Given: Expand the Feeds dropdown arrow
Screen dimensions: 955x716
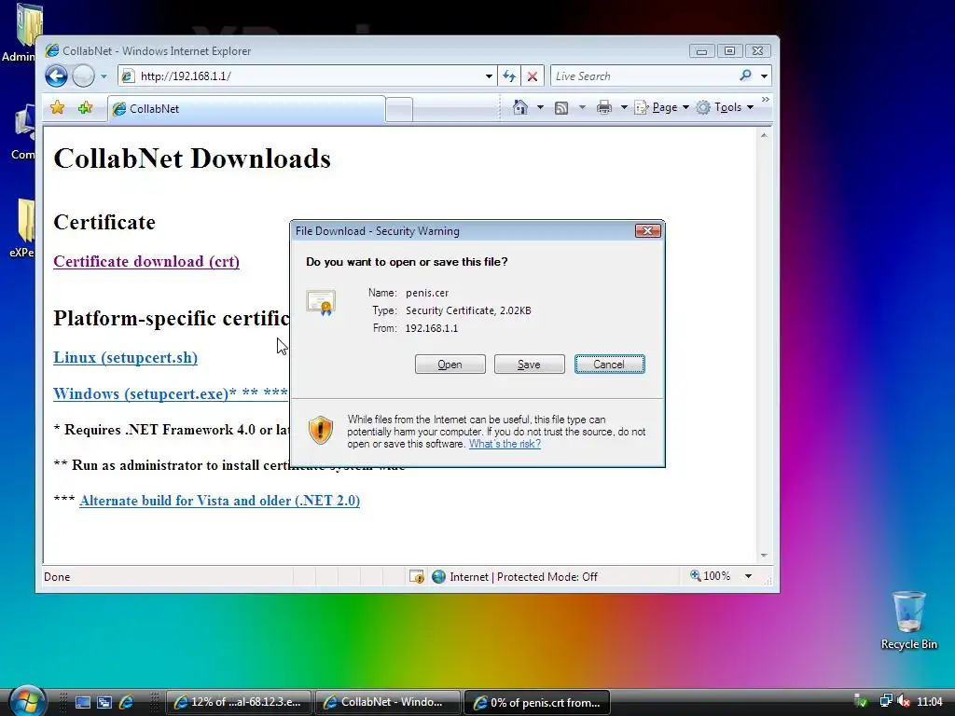Looking at the screenshot, I should pos(582,108).
